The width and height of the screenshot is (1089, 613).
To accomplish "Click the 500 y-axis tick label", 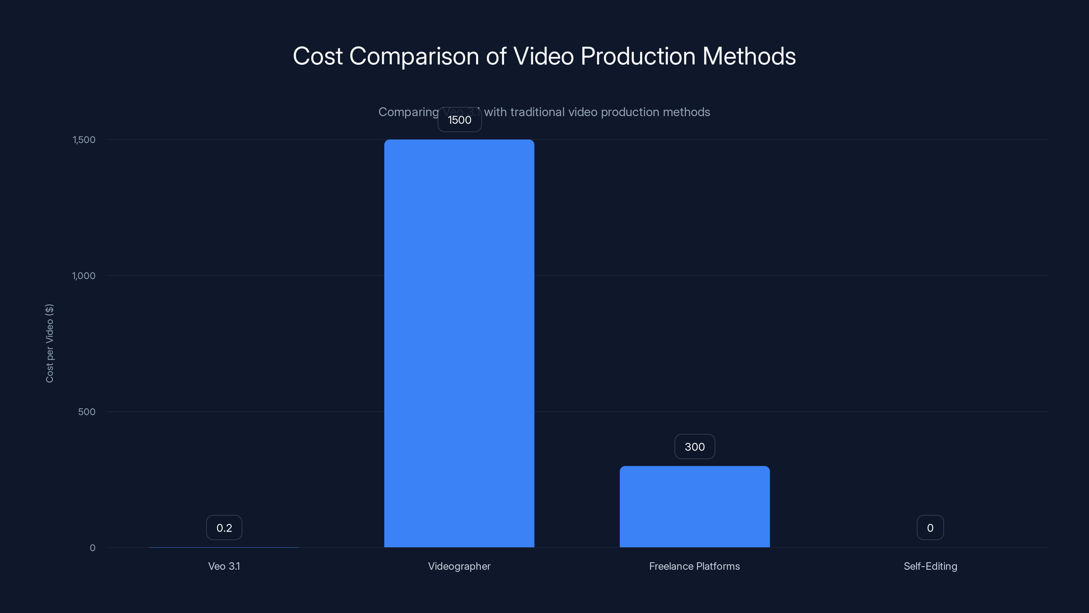I will 87,412.
